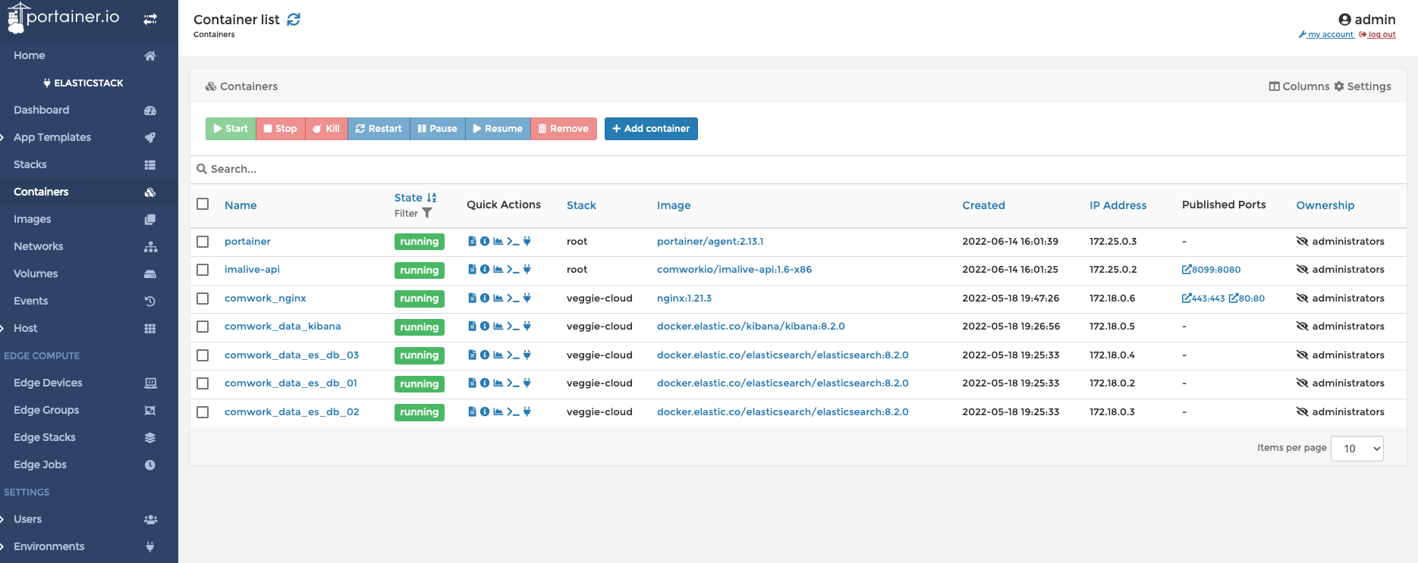Viewport: 1418px width, 563px height.
Task: Click the container Search field
Action: tap(798, 169)
